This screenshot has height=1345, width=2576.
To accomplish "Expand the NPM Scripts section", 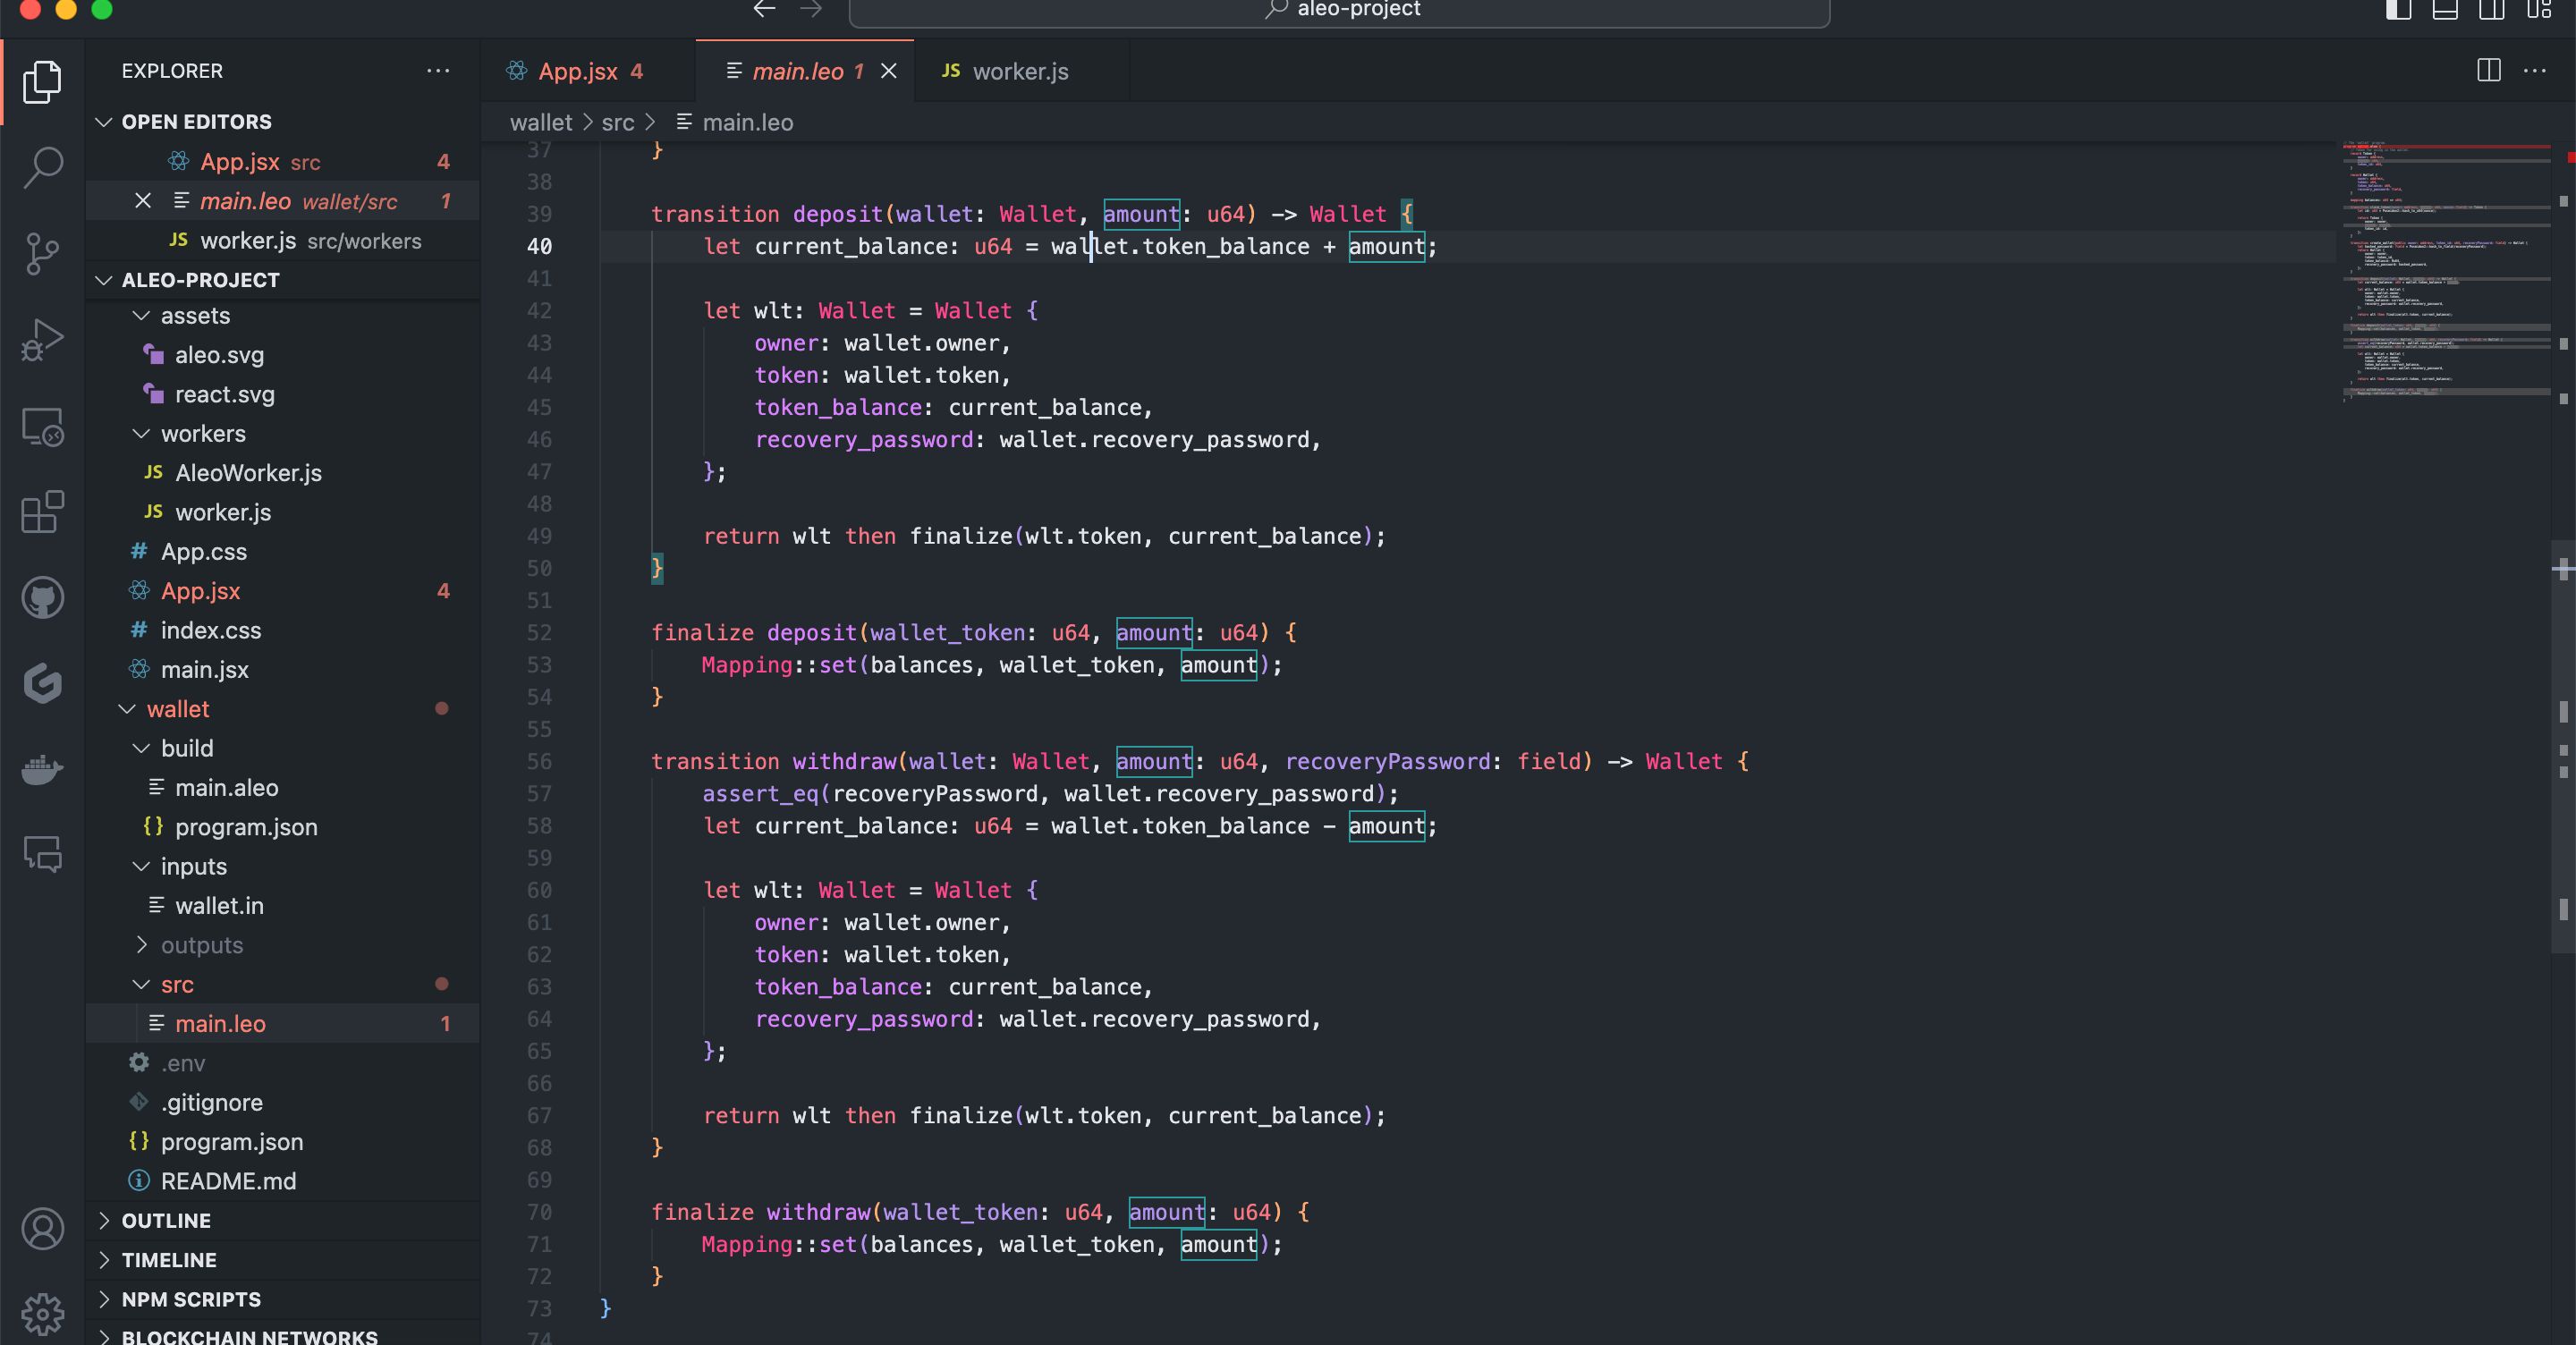I will point(283,1299).
